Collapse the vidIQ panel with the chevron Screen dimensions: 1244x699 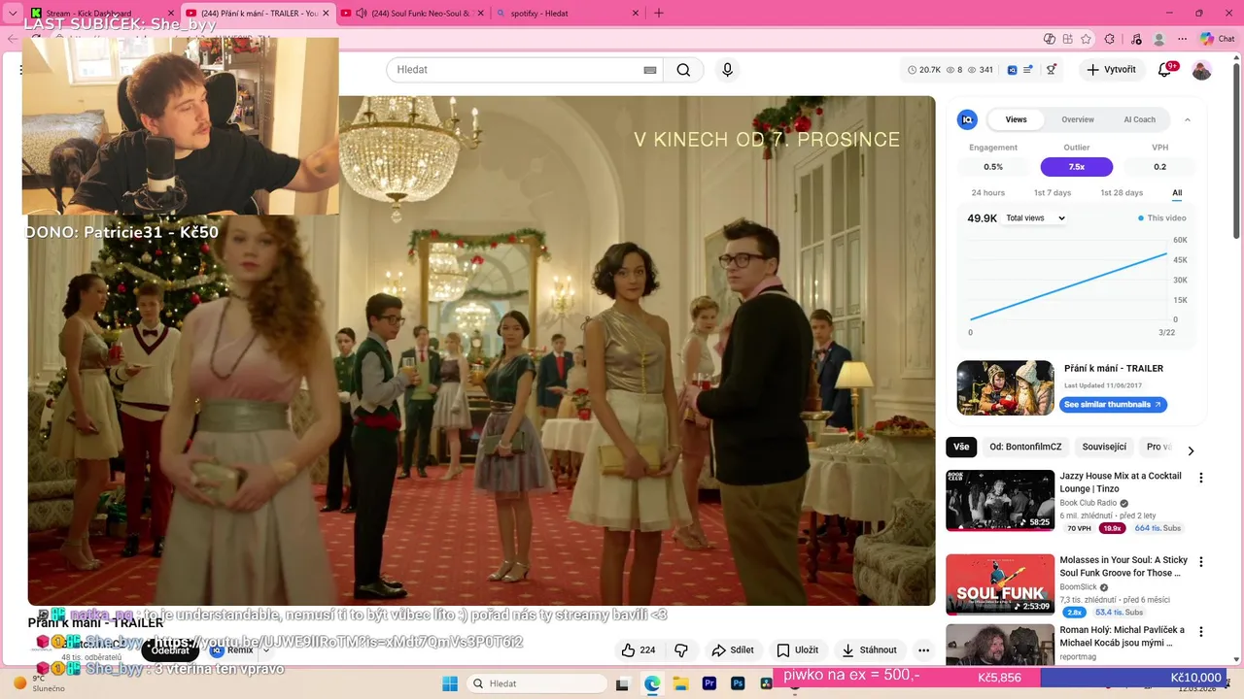coord(1187,119)
